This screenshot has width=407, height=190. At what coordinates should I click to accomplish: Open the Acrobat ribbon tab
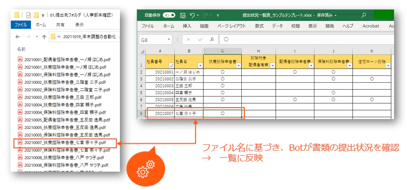point(371,26)
